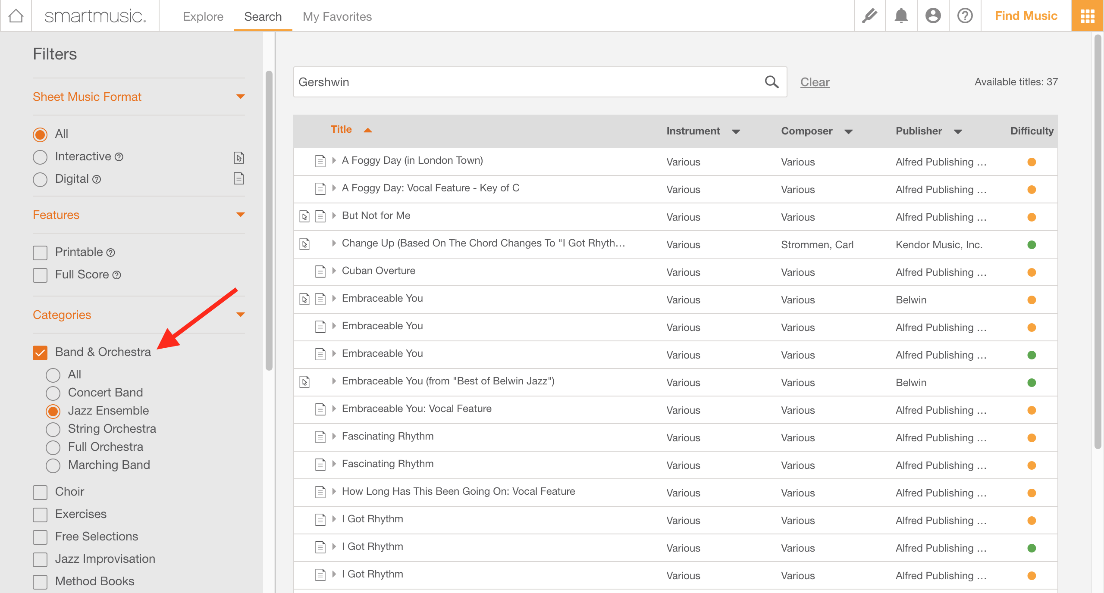The height and width of the screenshot is (593, 1104).
Task: Select the Digital format radio button
Action: pyautogui.click(x=40, y=179)
